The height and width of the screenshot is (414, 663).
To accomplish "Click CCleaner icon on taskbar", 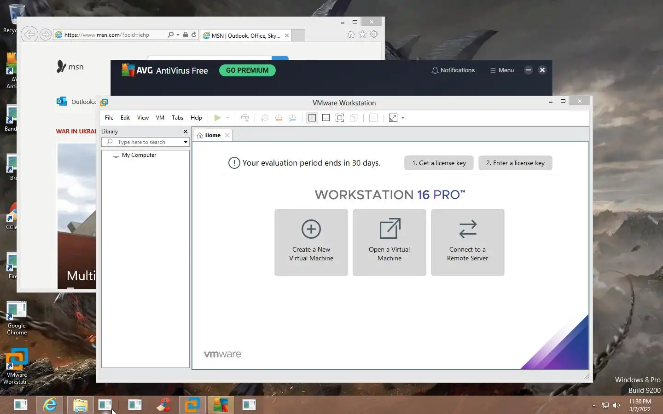I will 164,405.
